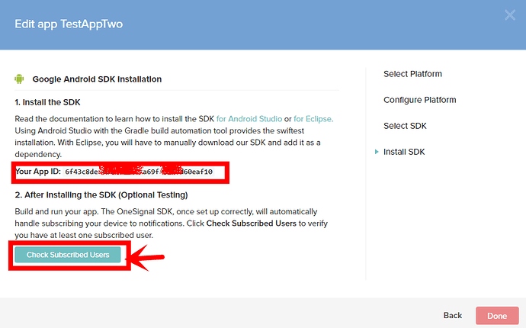
Task: Click the 'Google Android SDK Installation' heading
Action: [x=97, y=79]
